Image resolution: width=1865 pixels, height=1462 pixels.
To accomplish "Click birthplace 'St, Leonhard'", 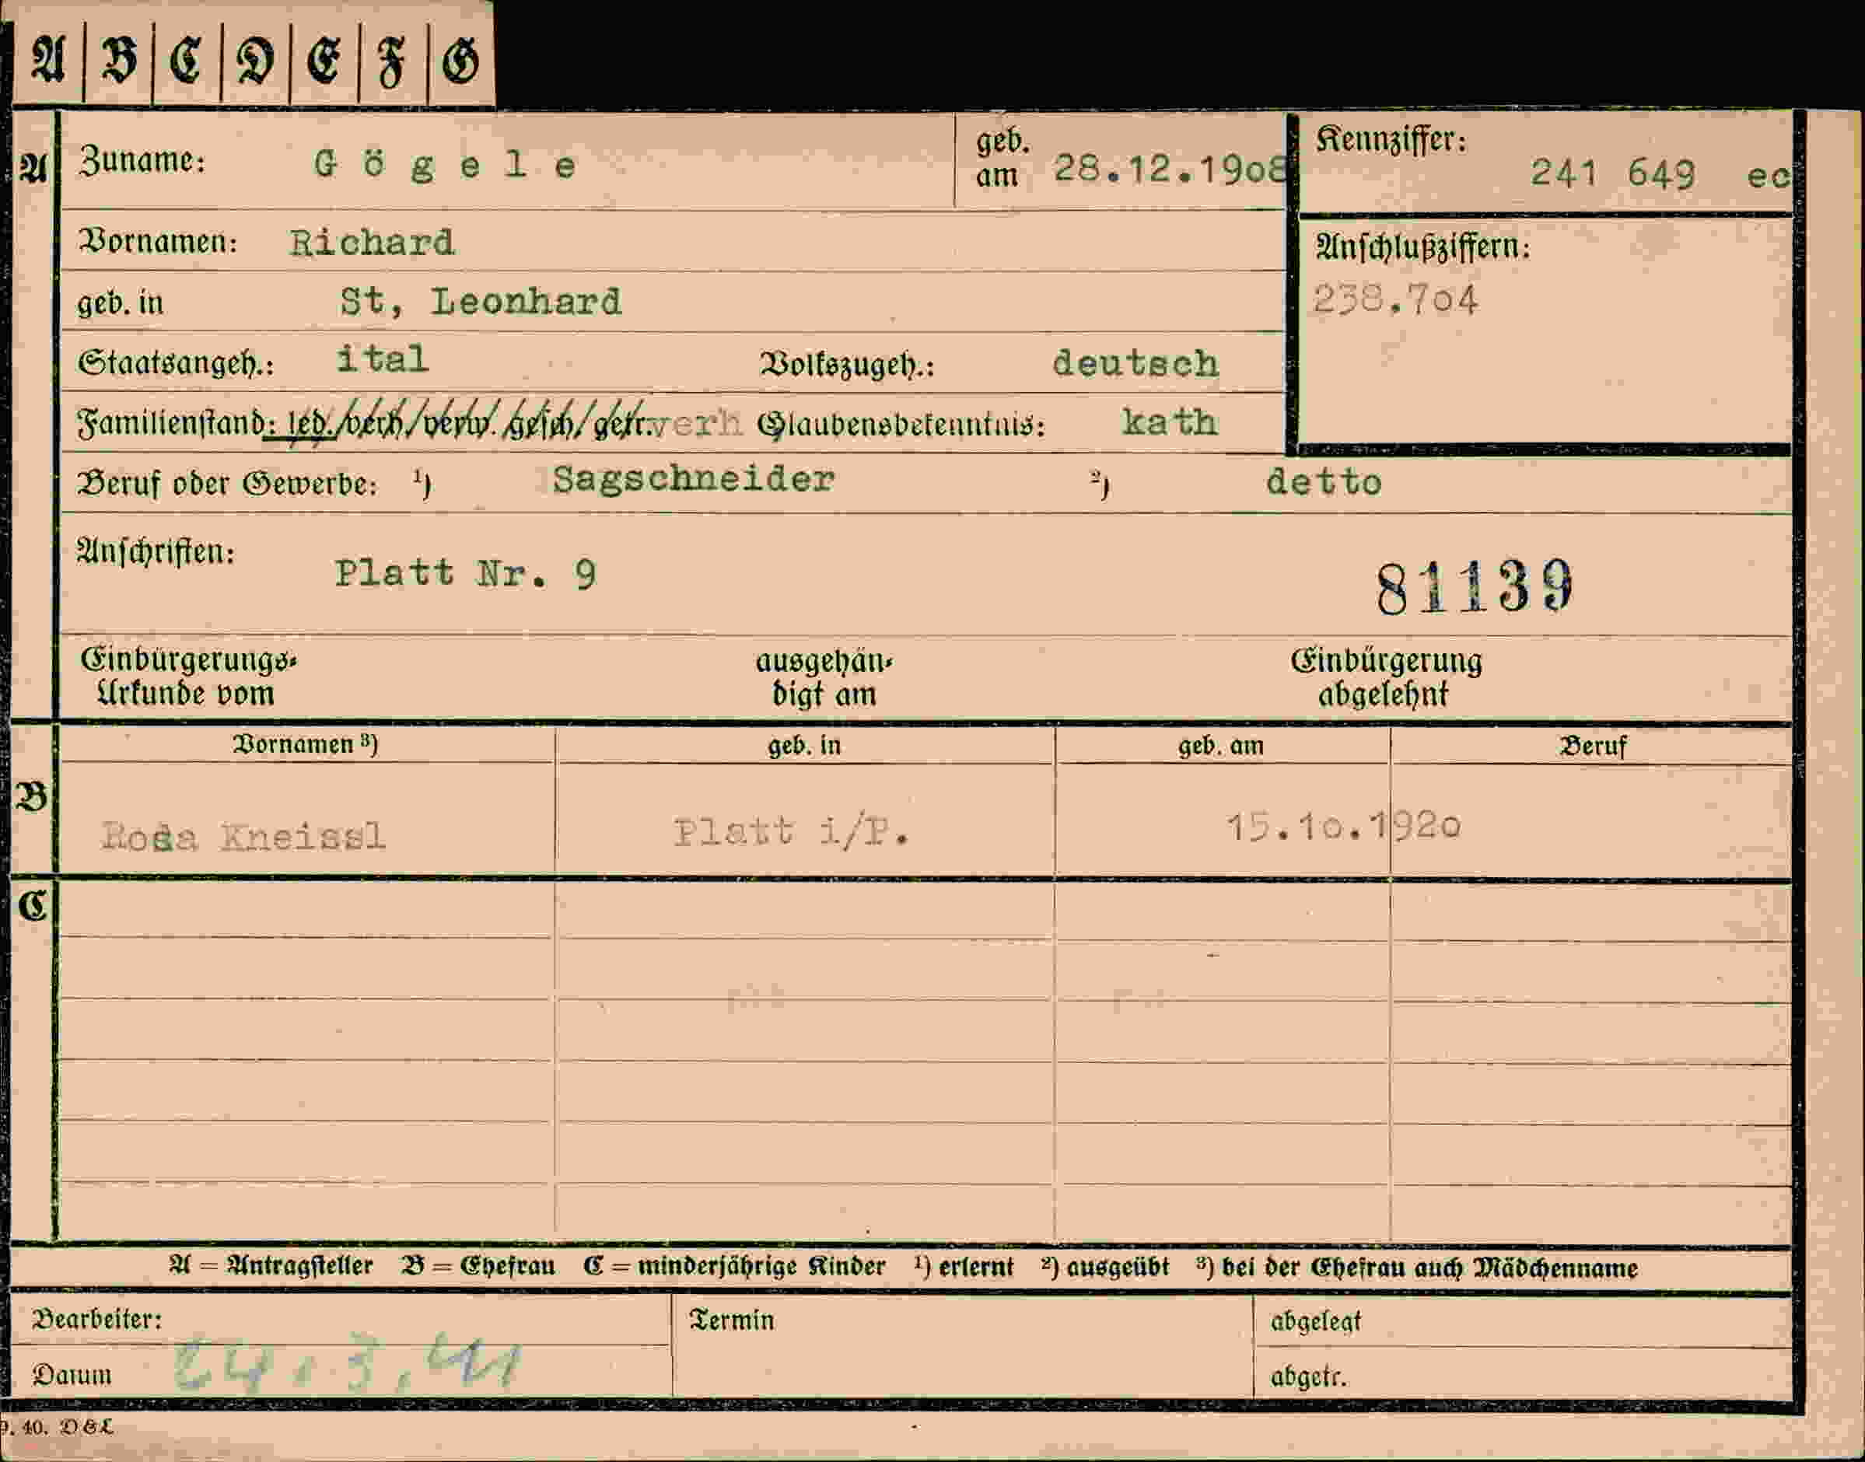I will pyautogui.click(x=480, y=303).
